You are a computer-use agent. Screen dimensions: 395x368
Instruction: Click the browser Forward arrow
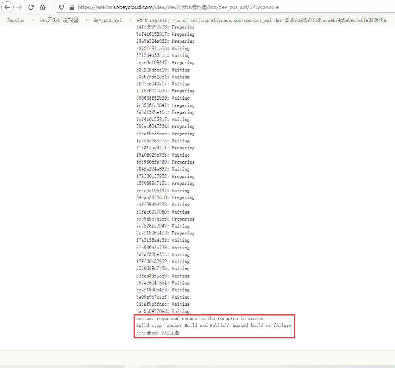point(19,7)
